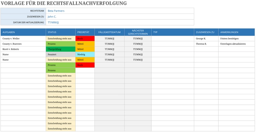Select the next court date for County v. Burrows
Viewport: 256px width, 132px height.
pos(138,44)
